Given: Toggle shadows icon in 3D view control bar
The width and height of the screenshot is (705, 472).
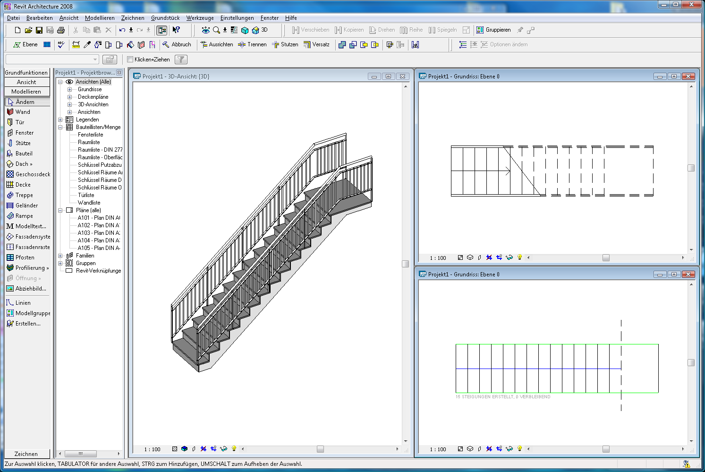Looking at the screenshot, I should click(194, 449).
